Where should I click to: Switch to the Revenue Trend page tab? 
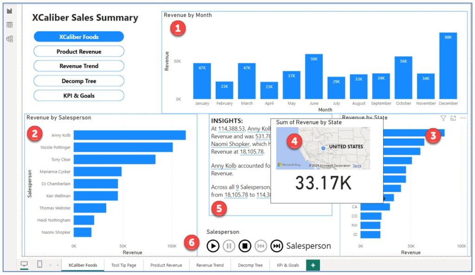pyautogui.click(x=210, y=265)
